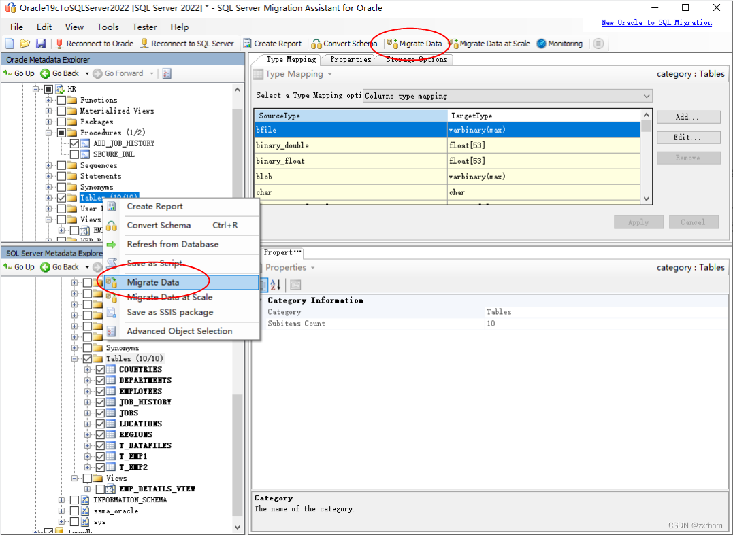
Task: Open the File menu
Action: pyautogui.click(x=16, y=27)
